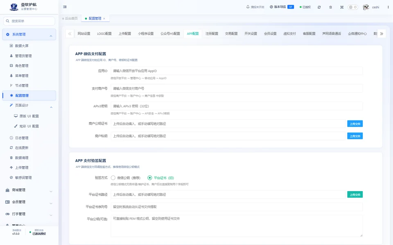Switch to the 上传配置 tab
The height and width of the screenshot is (245, 393).
125,33
